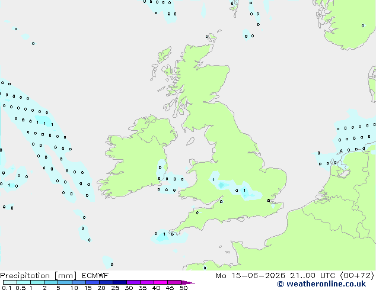Image resolution: width=376 pixels, height=290 pixels.
Task: Pick the 15–20 mm legend color swatch
Action: (93, 282)
